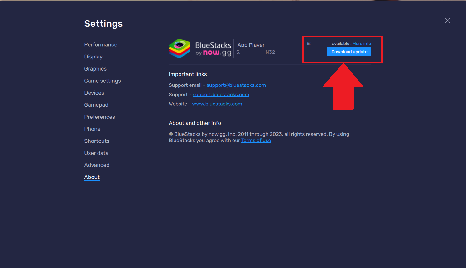Close the Settings window with X
The height and width of the screenshot is (268, 466).
coord(448,21)
